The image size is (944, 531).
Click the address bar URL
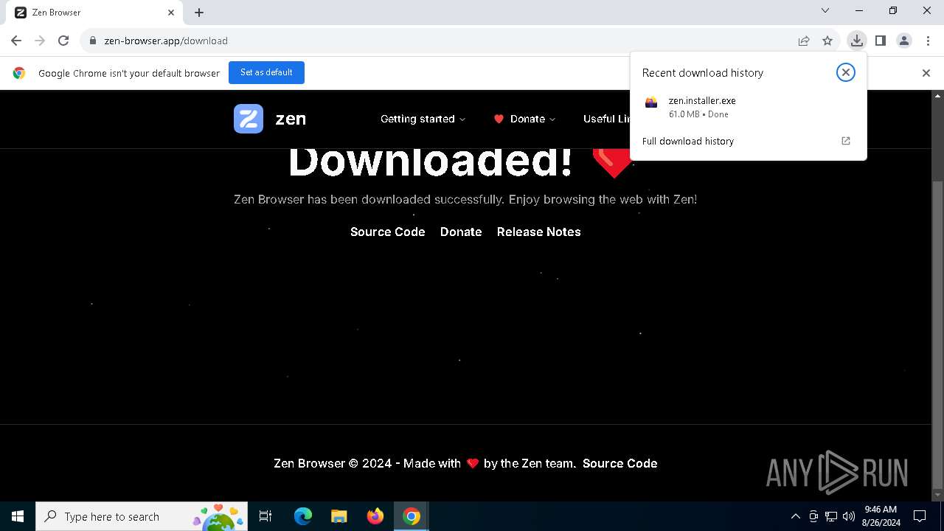166,41
